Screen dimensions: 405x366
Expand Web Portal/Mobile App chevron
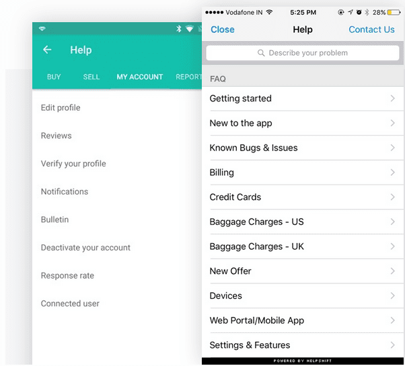pyautogui.click(x=392, y=320)
